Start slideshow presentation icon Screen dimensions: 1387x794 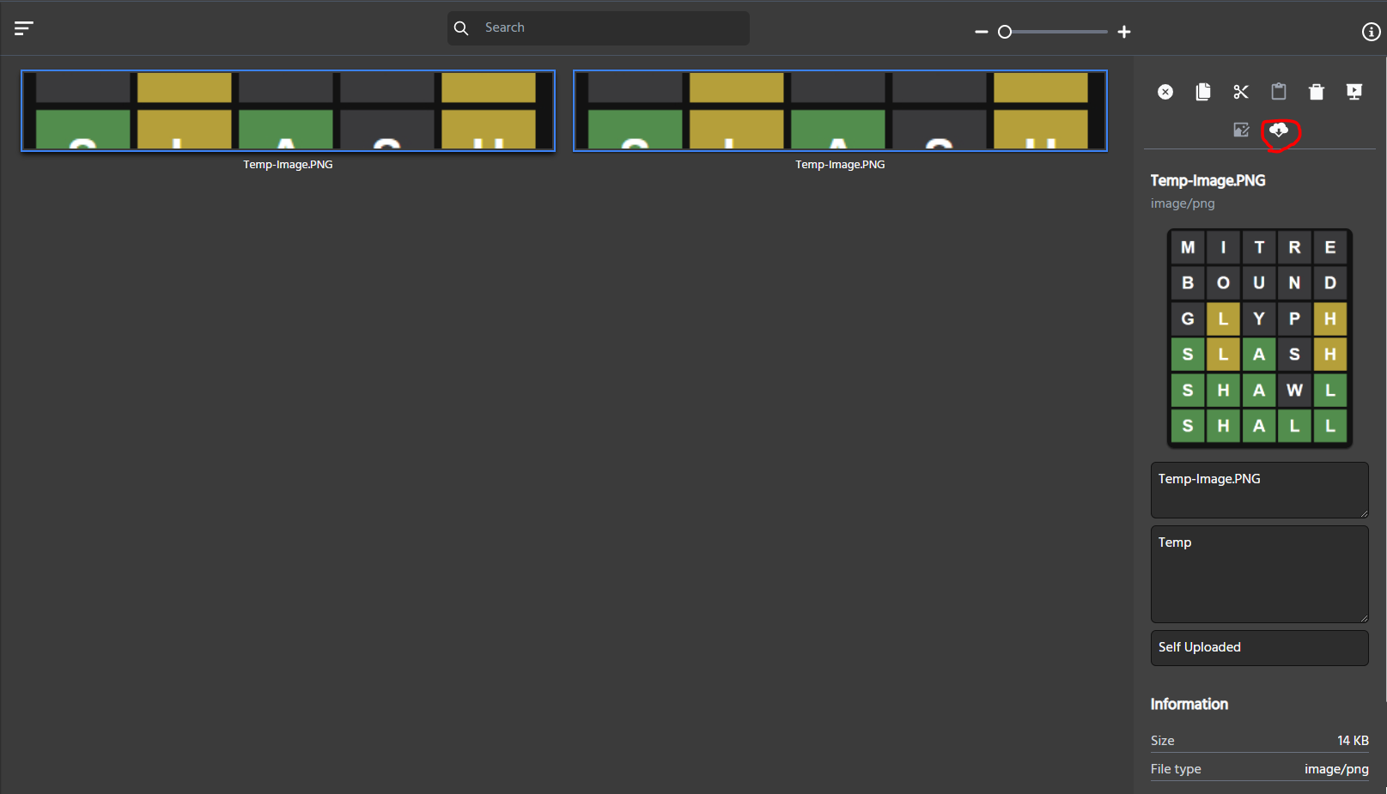click(1354, 92)
